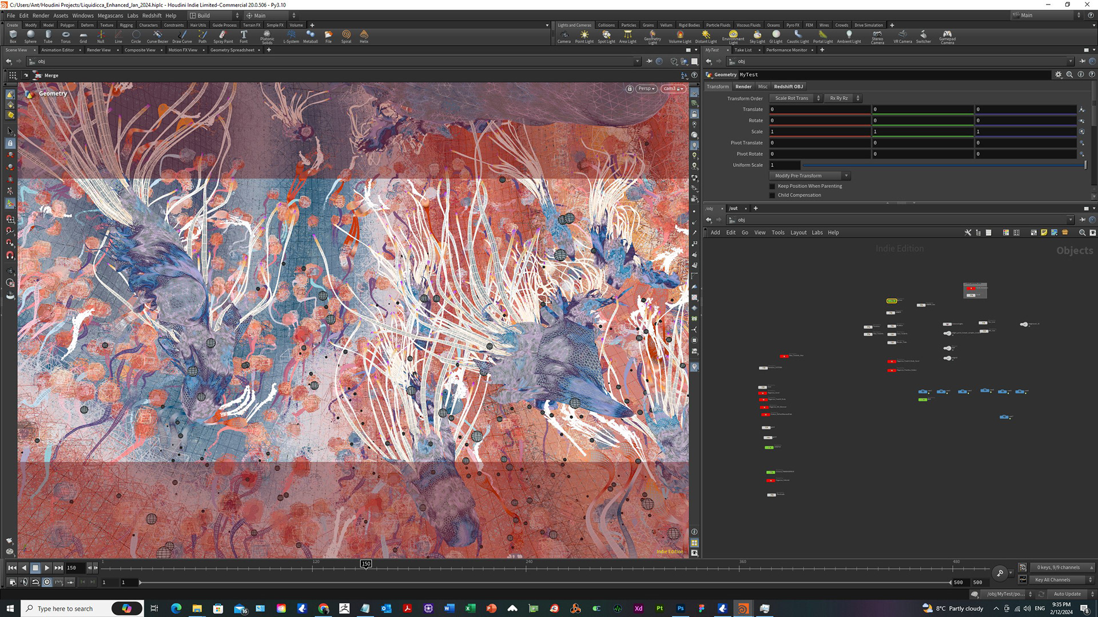Select the Torus shelf tool
This screenshot has height=617, width=1098.
[x=66, y=37]
